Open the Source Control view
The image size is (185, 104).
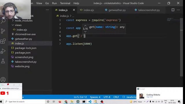click(3, 31)
